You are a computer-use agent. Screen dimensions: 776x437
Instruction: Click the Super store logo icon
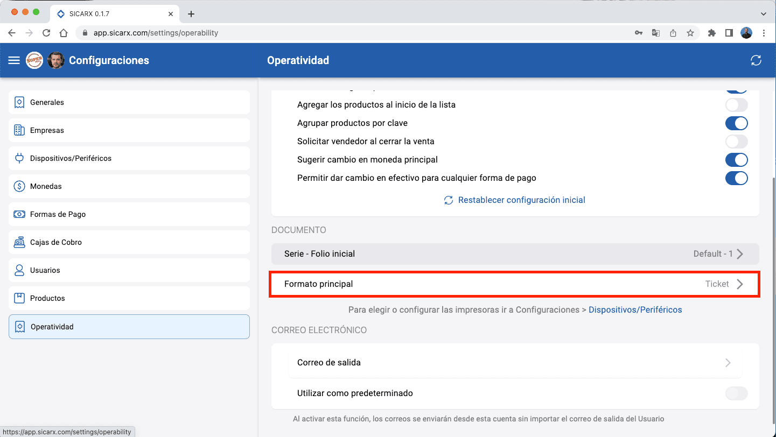pos(34,60)
